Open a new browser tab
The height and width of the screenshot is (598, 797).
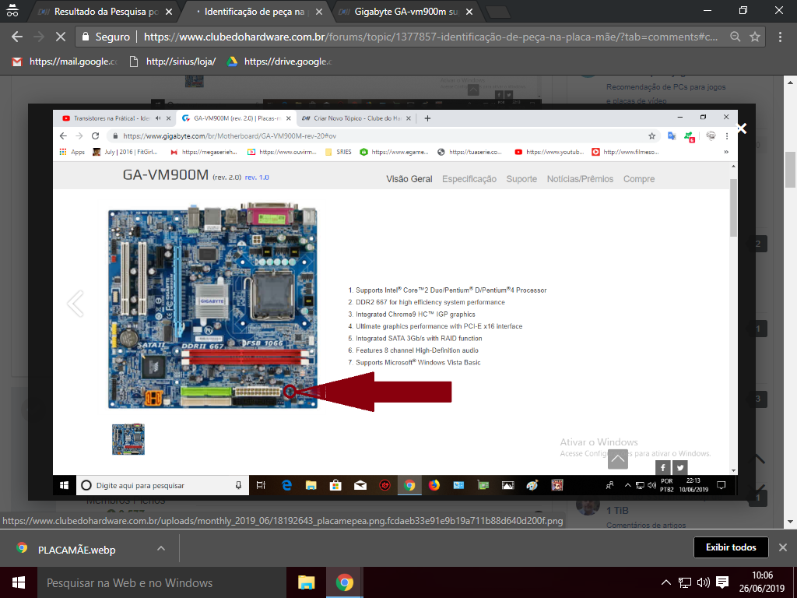[x=497, y=12]
